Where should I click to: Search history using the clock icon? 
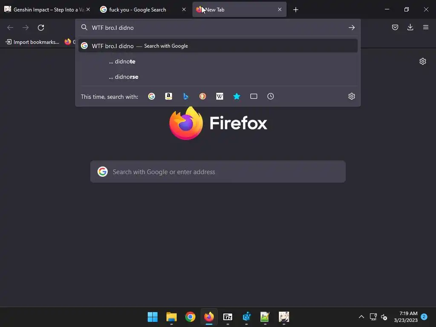[x=270, y=96]
